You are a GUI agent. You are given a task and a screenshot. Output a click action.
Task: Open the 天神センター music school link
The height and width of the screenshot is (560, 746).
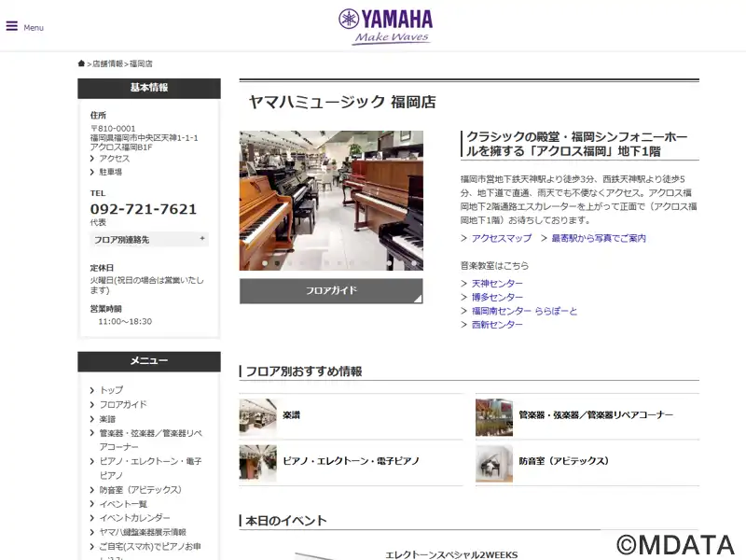[497, 284]
